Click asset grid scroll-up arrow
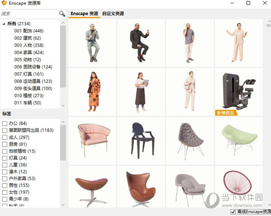 point(269,21)
